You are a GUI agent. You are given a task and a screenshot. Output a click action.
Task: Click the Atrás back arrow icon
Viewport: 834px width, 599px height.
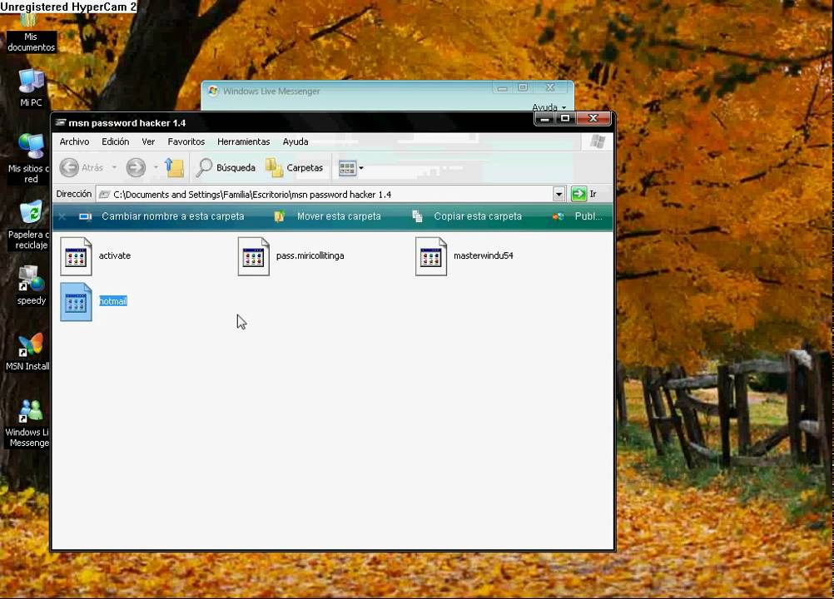[x=69, y=168]
